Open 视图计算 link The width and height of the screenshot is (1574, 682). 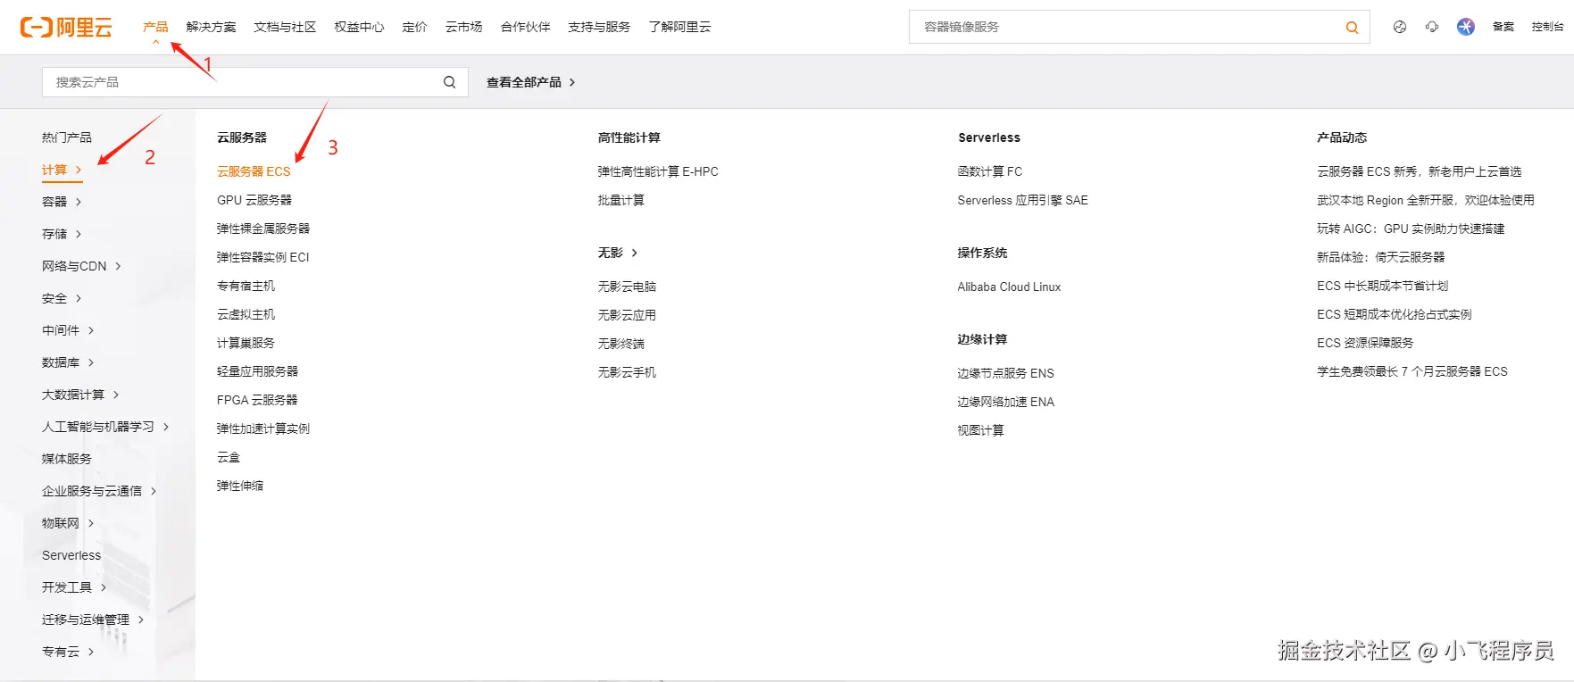[980, 430]
